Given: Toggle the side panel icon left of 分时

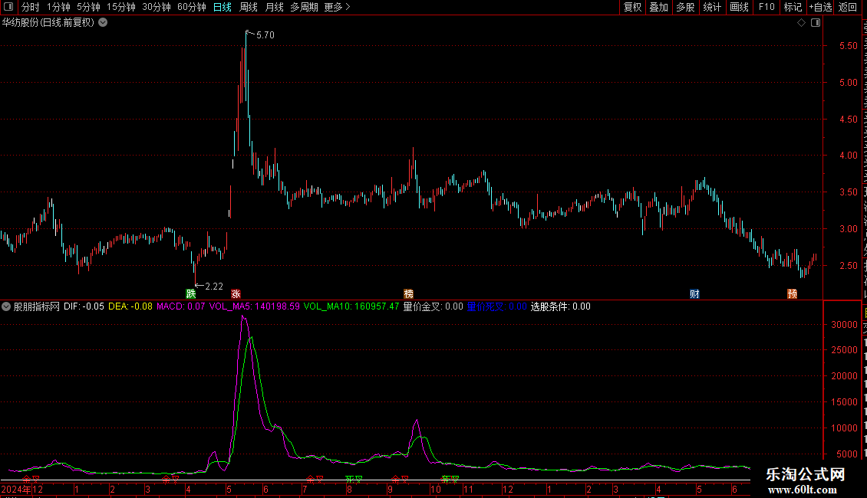Looking at the screenshot, I should pos(8,7).
